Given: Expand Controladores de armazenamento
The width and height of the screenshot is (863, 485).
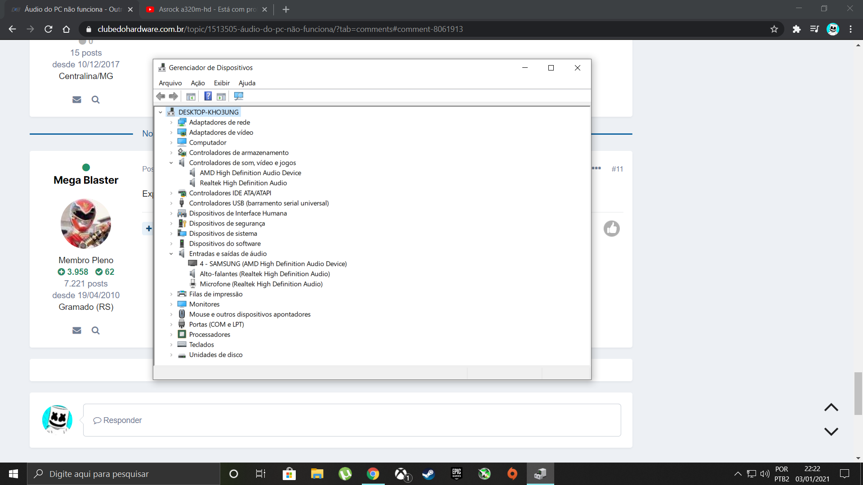Looking at the screenshot, I should 171,153.
